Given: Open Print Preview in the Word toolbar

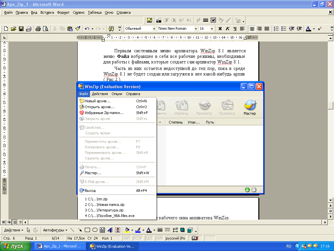Looking at the screenshot, I should 45,29.
